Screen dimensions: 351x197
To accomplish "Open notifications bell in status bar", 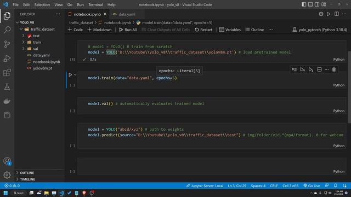I will tap(336, 186).
